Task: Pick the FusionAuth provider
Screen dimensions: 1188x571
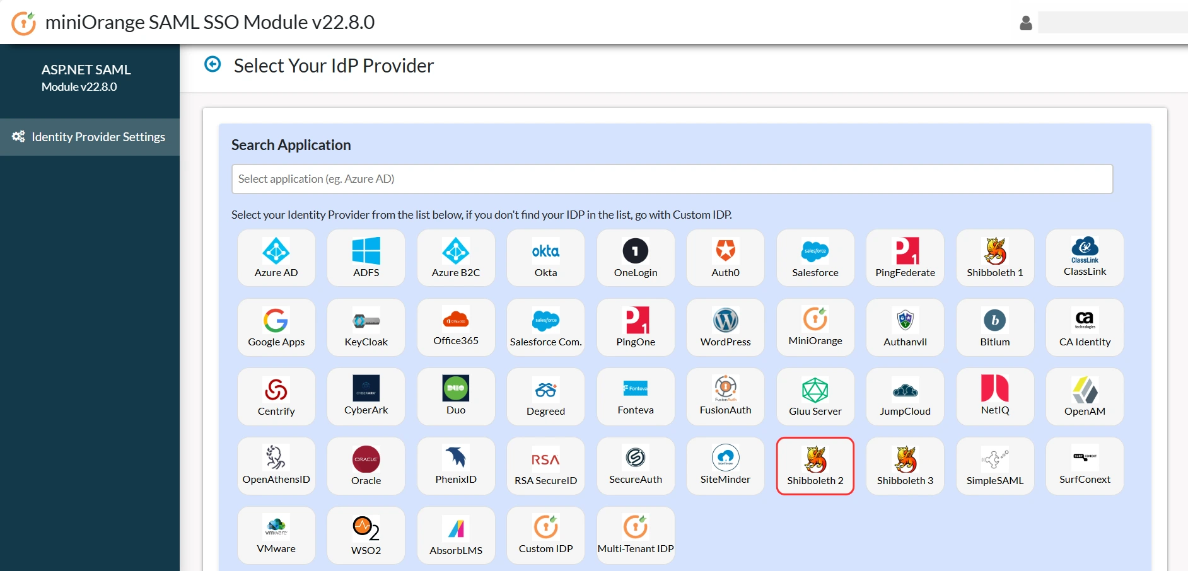Action: click(726, 396)
